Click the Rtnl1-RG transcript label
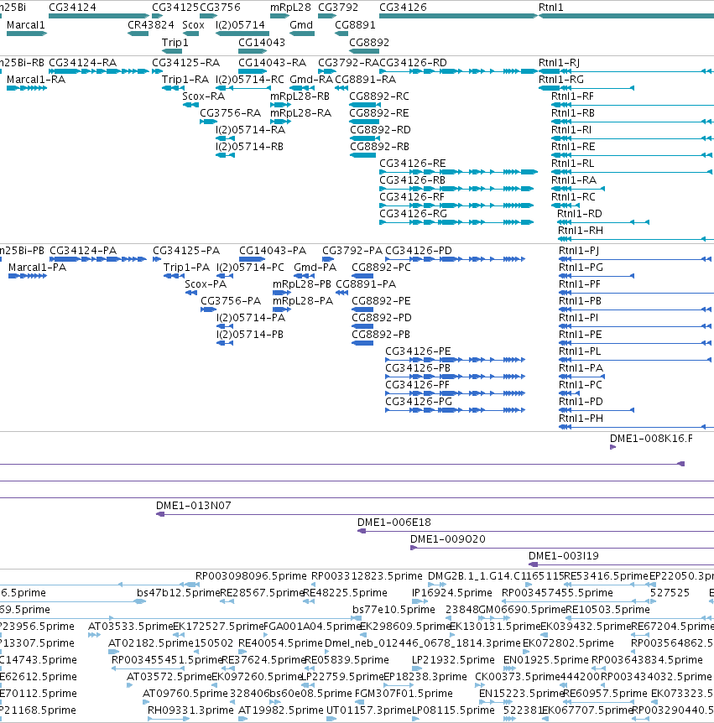 click(561, 80)
